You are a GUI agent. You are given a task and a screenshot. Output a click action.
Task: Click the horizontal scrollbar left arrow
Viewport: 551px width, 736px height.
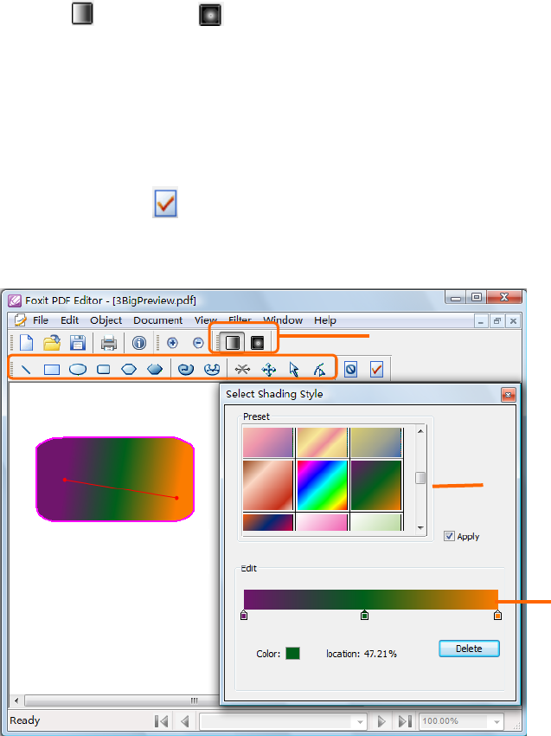coord(16,700)
